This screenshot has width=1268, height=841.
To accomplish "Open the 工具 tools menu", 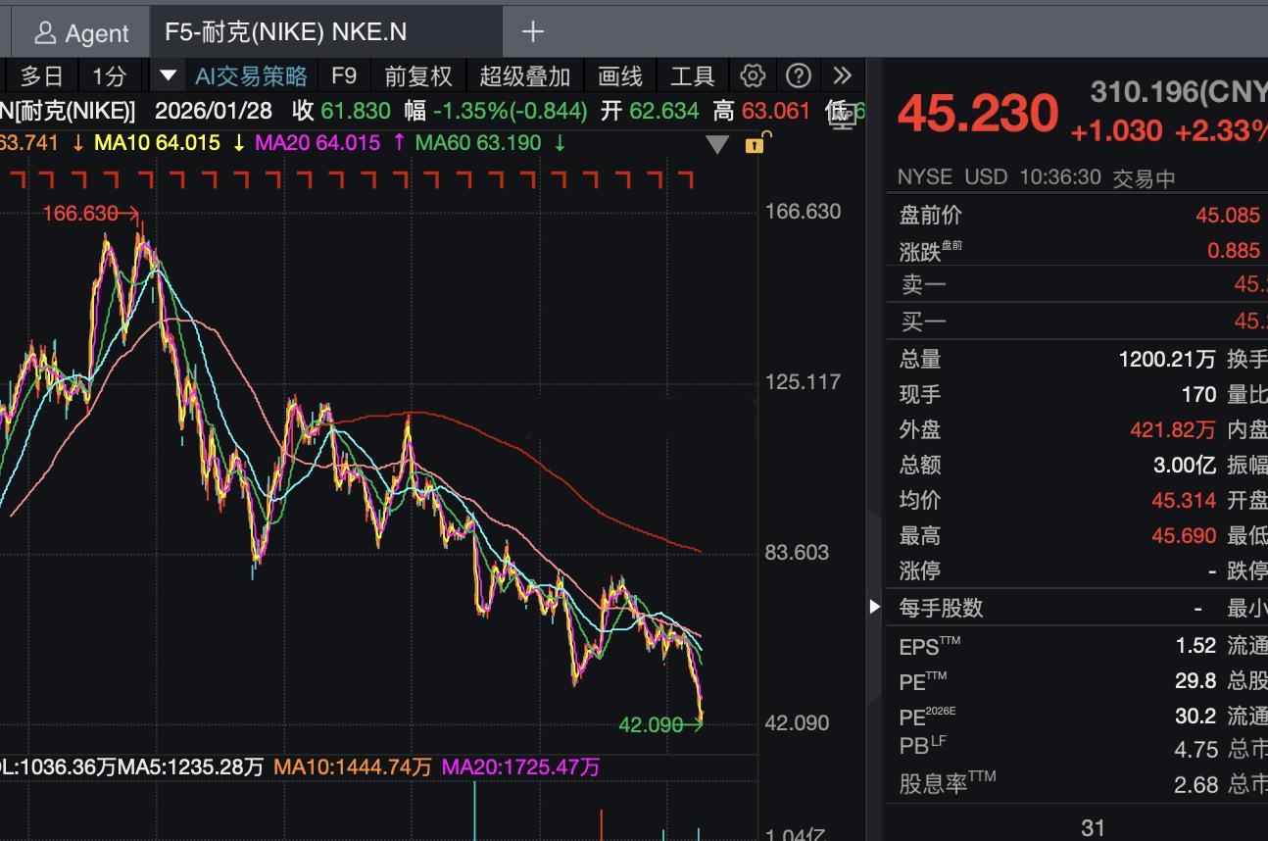I will pyautogui.click(x=693, y=75).
